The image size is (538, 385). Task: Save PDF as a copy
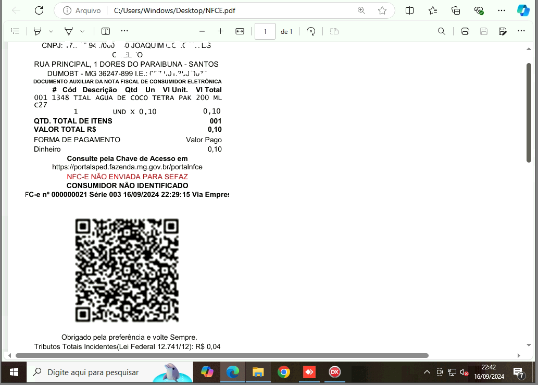503,31
